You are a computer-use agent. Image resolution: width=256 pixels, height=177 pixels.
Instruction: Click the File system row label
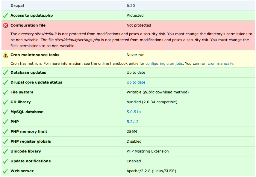click(22, 92)
